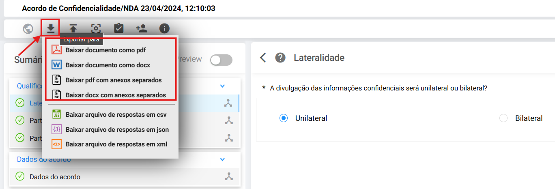Viewport: 555px width, 189px height.
Task: Click the add person toolbar icon
Action: point(141,28)
